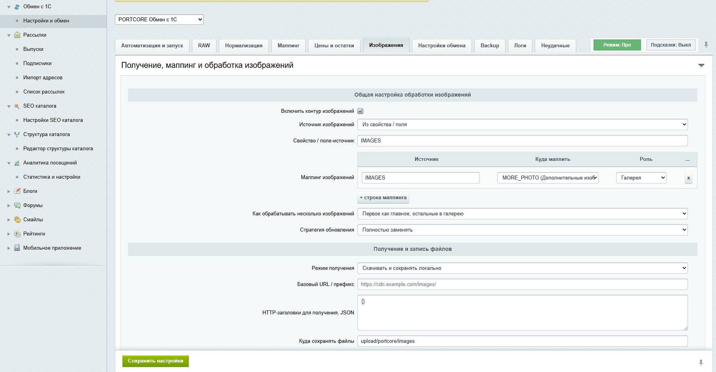Open Режим получения dropdown
Image resolution: width=716 pixels, height=372 pixels.
pyautogui.click(x=522, y=268)
